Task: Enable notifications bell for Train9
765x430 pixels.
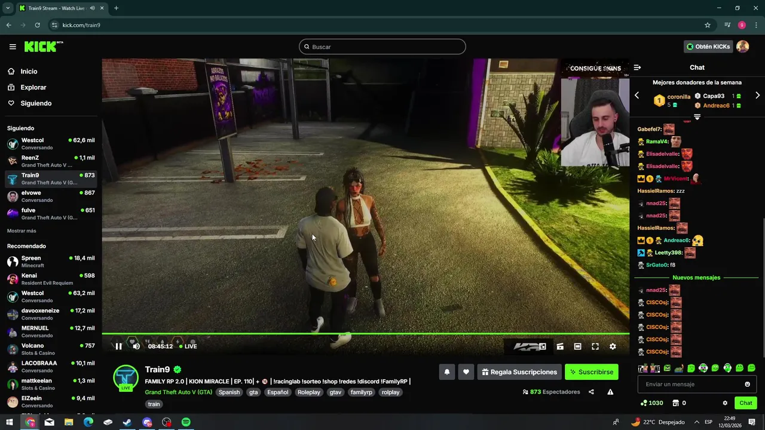Action: pyautogui.click(x=446, y=372)
